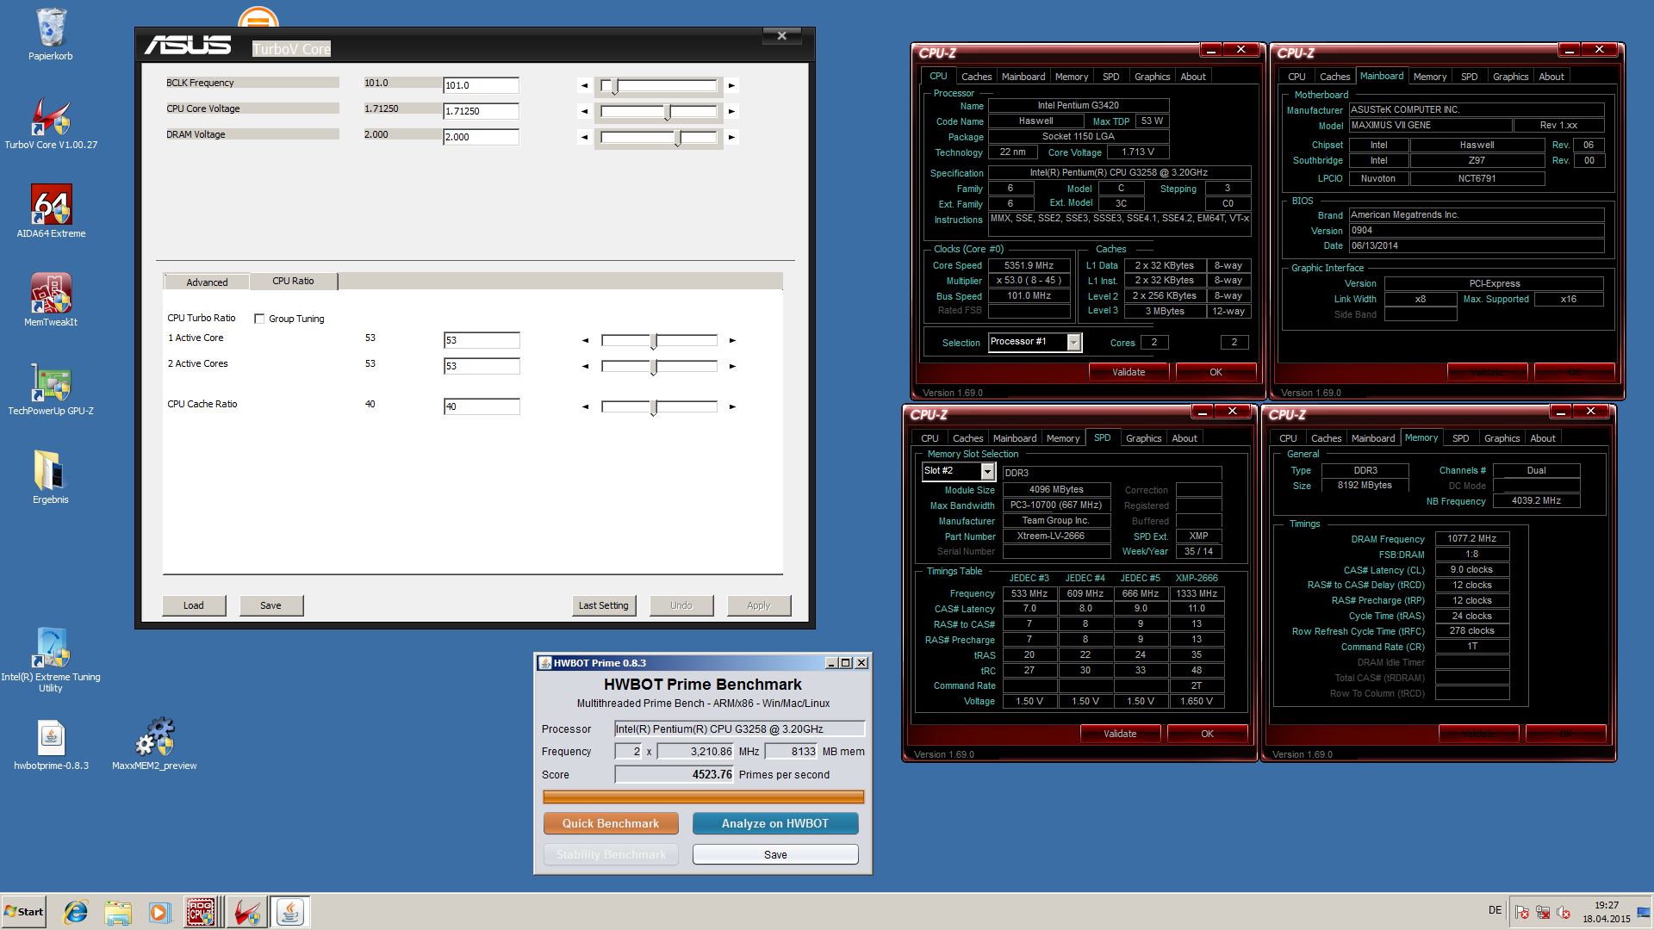Launch Intel Extreme Tuning Utility shortcut
This screenshot has height=930, width=1654.
51,660
